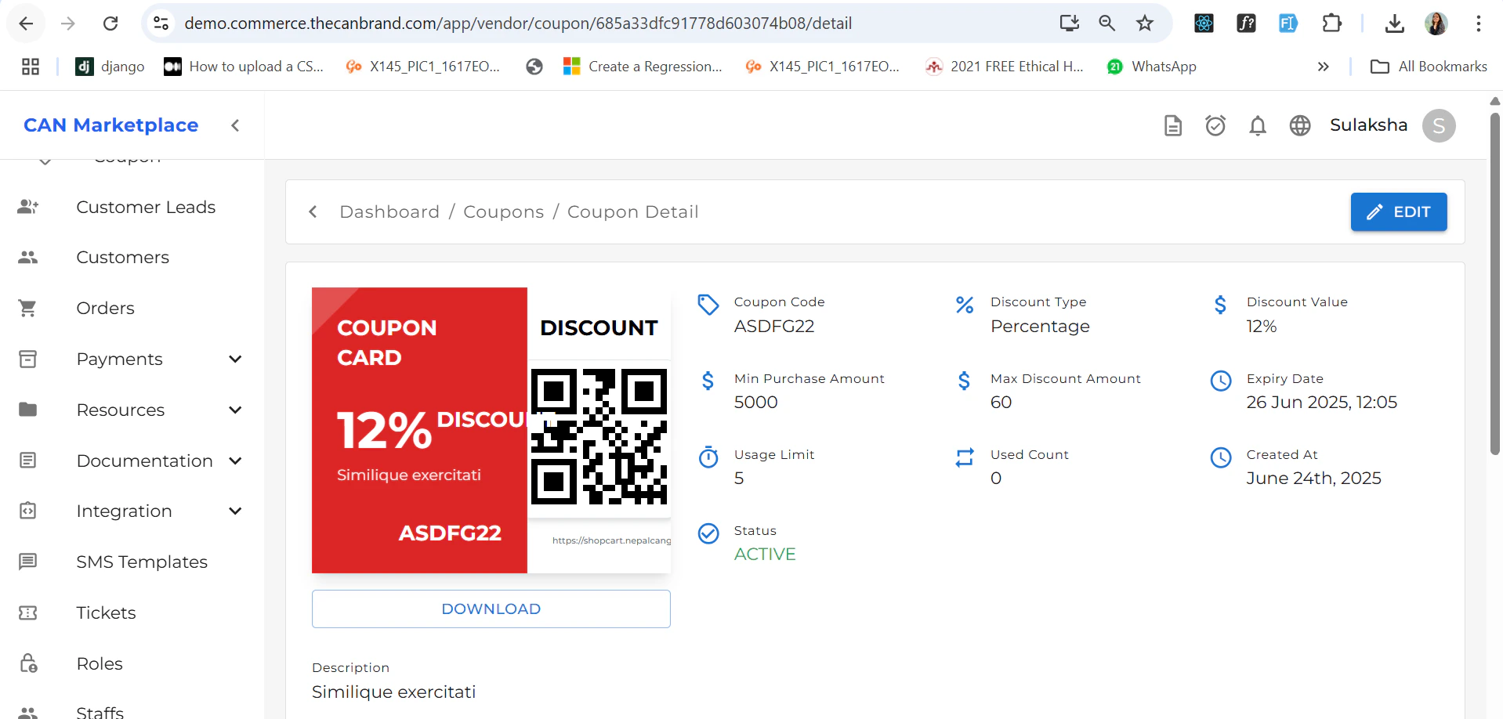Screen dimensions: 1503x719
Task: Go to Dashboard breadcrumb link
Action: (x=389, y=211)
